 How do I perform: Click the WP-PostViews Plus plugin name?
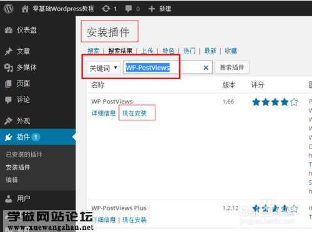[119, 208]
